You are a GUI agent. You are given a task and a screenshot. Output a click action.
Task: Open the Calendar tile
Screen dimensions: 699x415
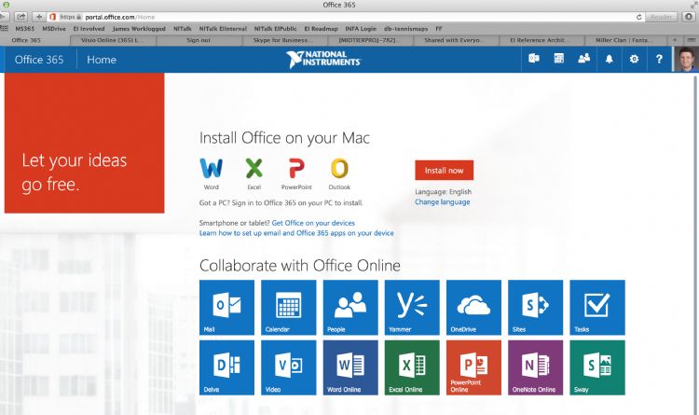click(x=288, y=308)
